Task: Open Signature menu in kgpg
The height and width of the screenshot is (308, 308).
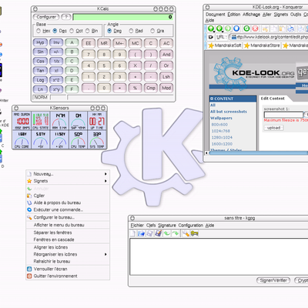Action: [167, 226]
